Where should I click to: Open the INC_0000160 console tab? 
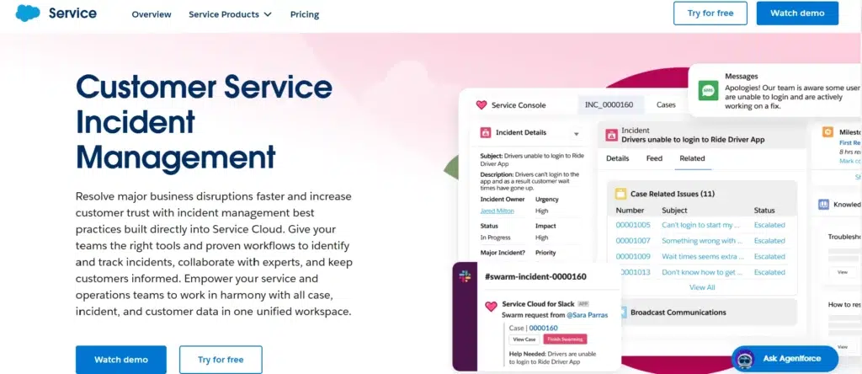tap(609, 104)
